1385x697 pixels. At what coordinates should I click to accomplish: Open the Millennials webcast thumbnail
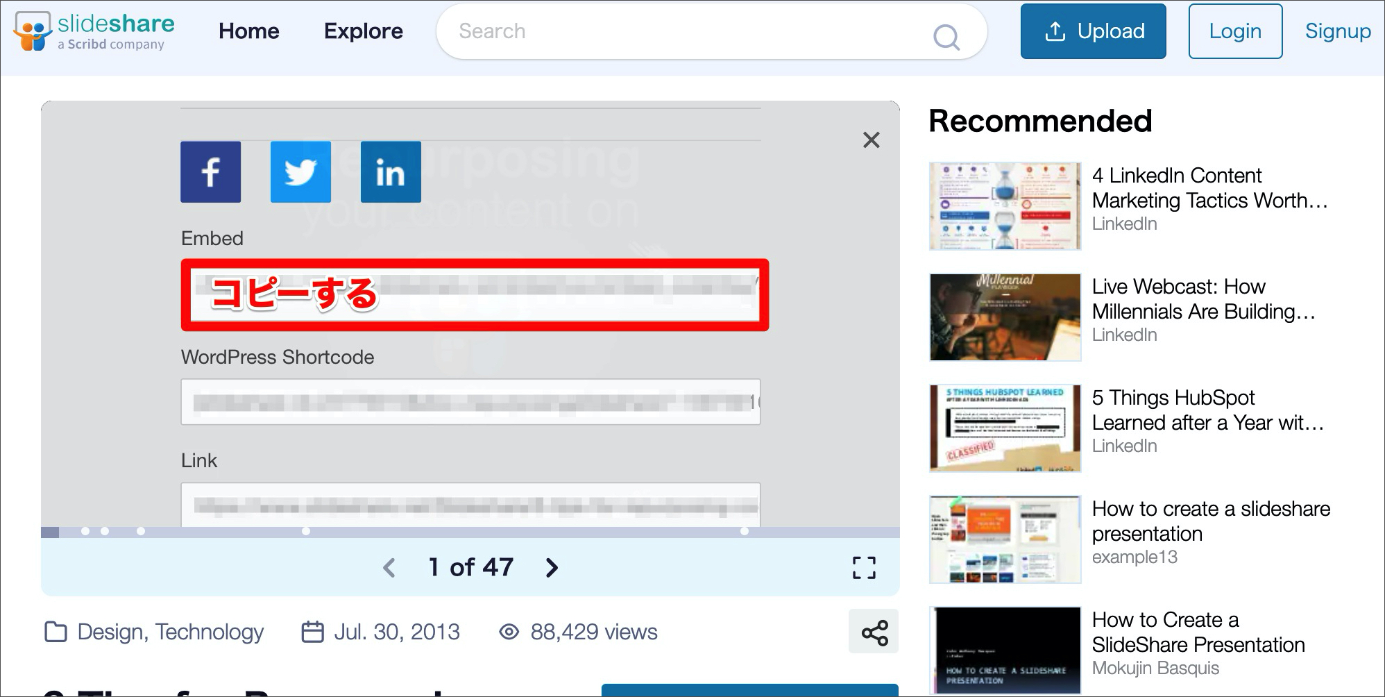[x=1005, y=317]
